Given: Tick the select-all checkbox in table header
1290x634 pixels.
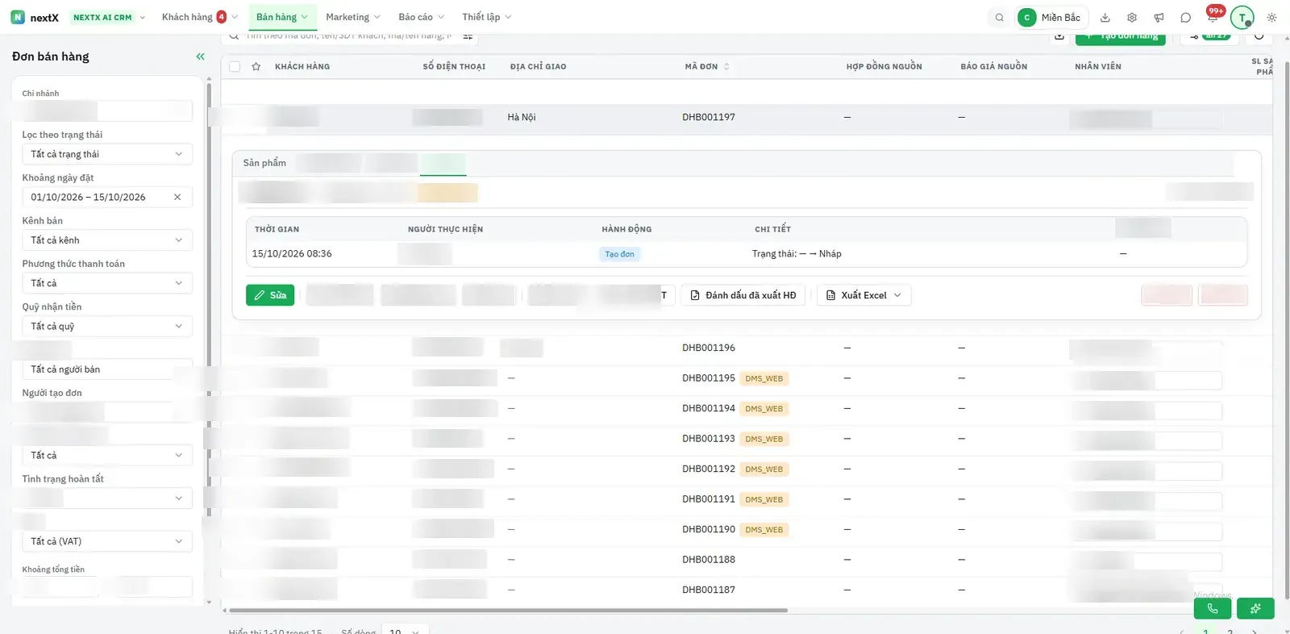Looking at the screenshot, I should coord(235,67).
